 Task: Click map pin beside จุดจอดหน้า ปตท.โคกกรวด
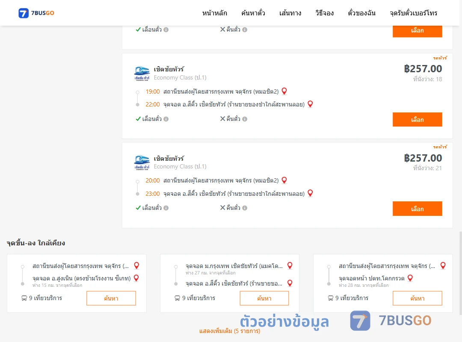410,278
